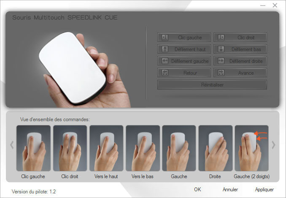Open the Clic gauche gesture thumbnail
This screenshot has height=198, width=286.
(x=33, y=148)
